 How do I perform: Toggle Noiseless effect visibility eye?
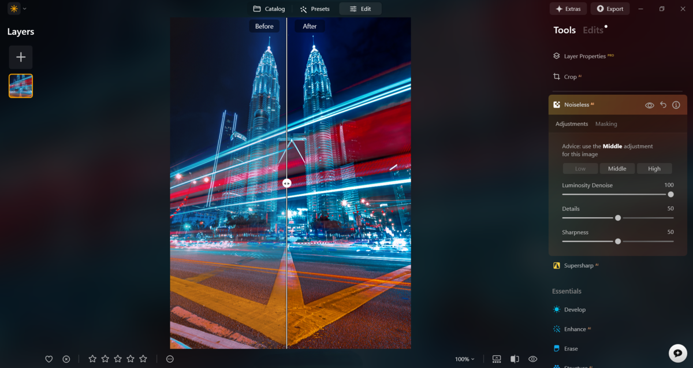pos(649,105)
